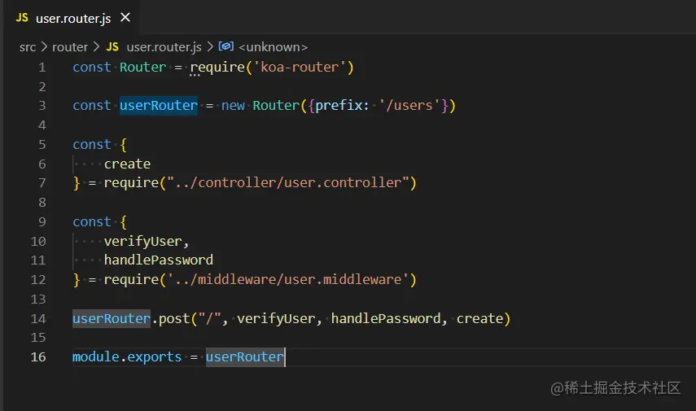The image size is (696, 411).
Task: Click line number 12 in gutter
Action: click(38, 280)
